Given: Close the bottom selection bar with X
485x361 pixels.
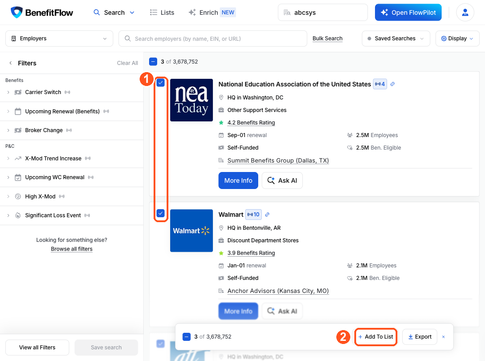Looking at the screenshot, I should pyautogui.click(x=443, y=337).
